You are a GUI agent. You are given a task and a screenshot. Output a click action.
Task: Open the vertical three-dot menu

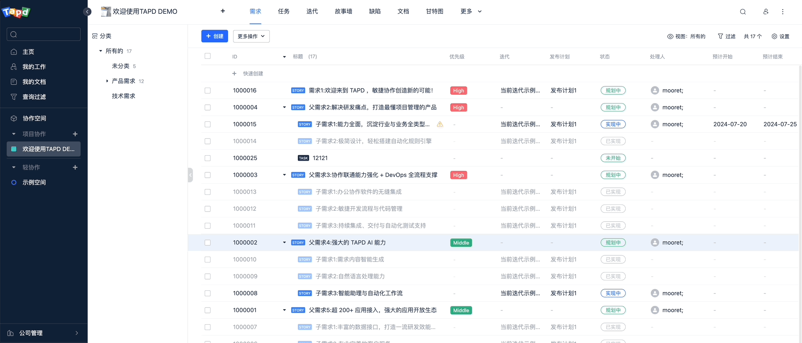[783, 12]
